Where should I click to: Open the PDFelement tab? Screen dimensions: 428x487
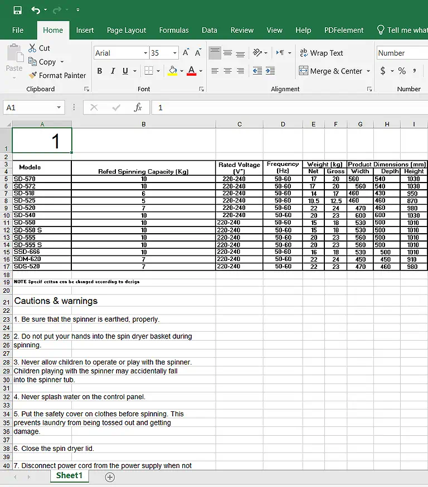point(343,30)
